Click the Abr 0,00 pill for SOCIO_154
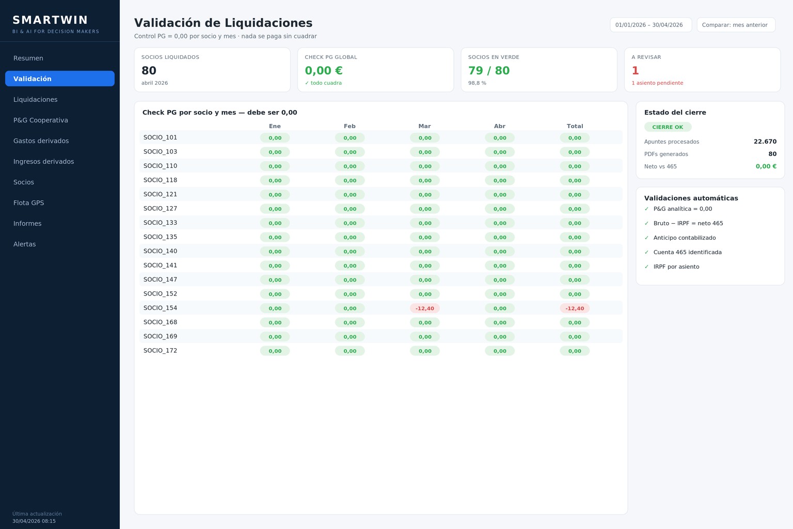 (500, 308)
